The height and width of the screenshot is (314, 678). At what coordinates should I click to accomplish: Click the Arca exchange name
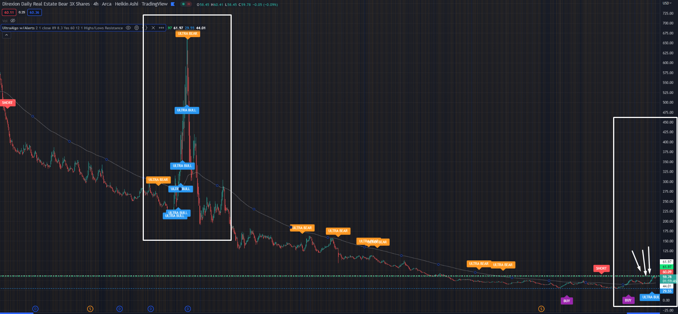pos(107,4)
